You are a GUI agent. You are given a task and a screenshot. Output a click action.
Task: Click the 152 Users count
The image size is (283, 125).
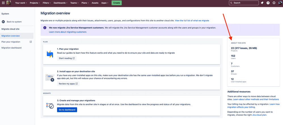(x=233, y=56)
